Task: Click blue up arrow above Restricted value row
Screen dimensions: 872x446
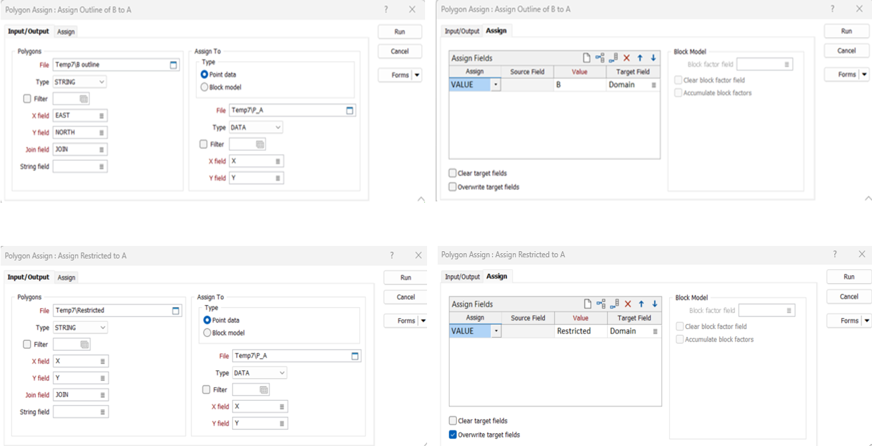Action: (641, 304)
